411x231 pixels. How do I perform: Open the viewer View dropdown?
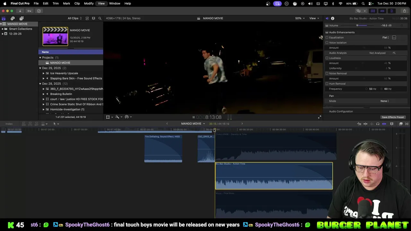point(314,18)
